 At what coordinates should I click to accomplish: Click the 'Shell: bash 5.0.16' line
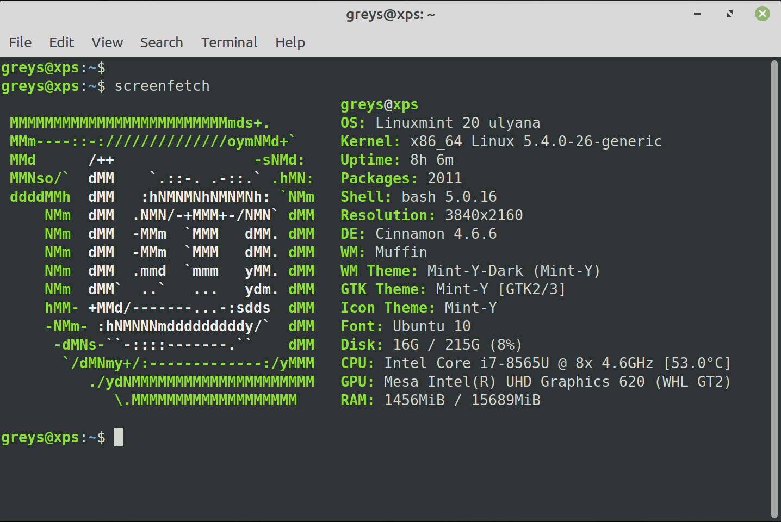point(419,197)
